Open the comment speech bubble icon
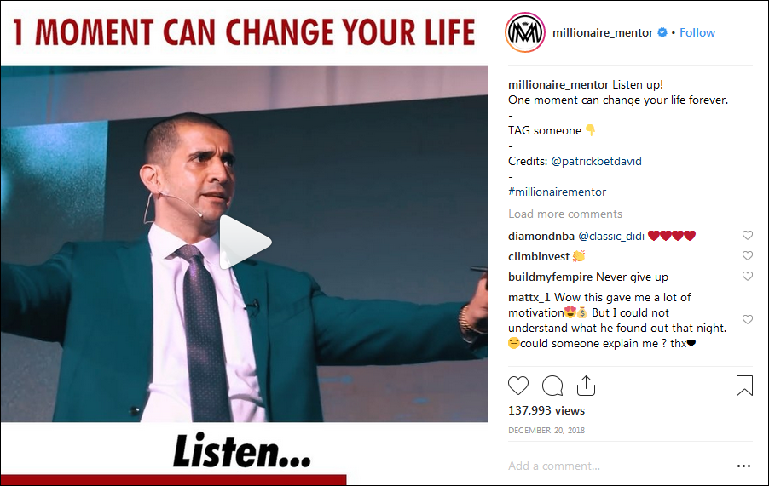This screenshot has width=769, height=486. [x=552, y=386]
